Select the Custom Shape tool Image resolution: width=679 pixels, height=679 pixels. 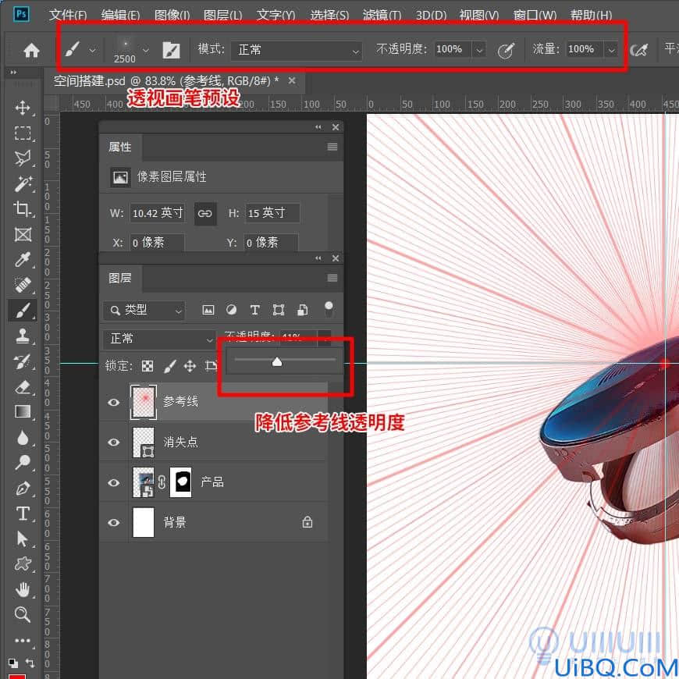click(x=23, y=563)
